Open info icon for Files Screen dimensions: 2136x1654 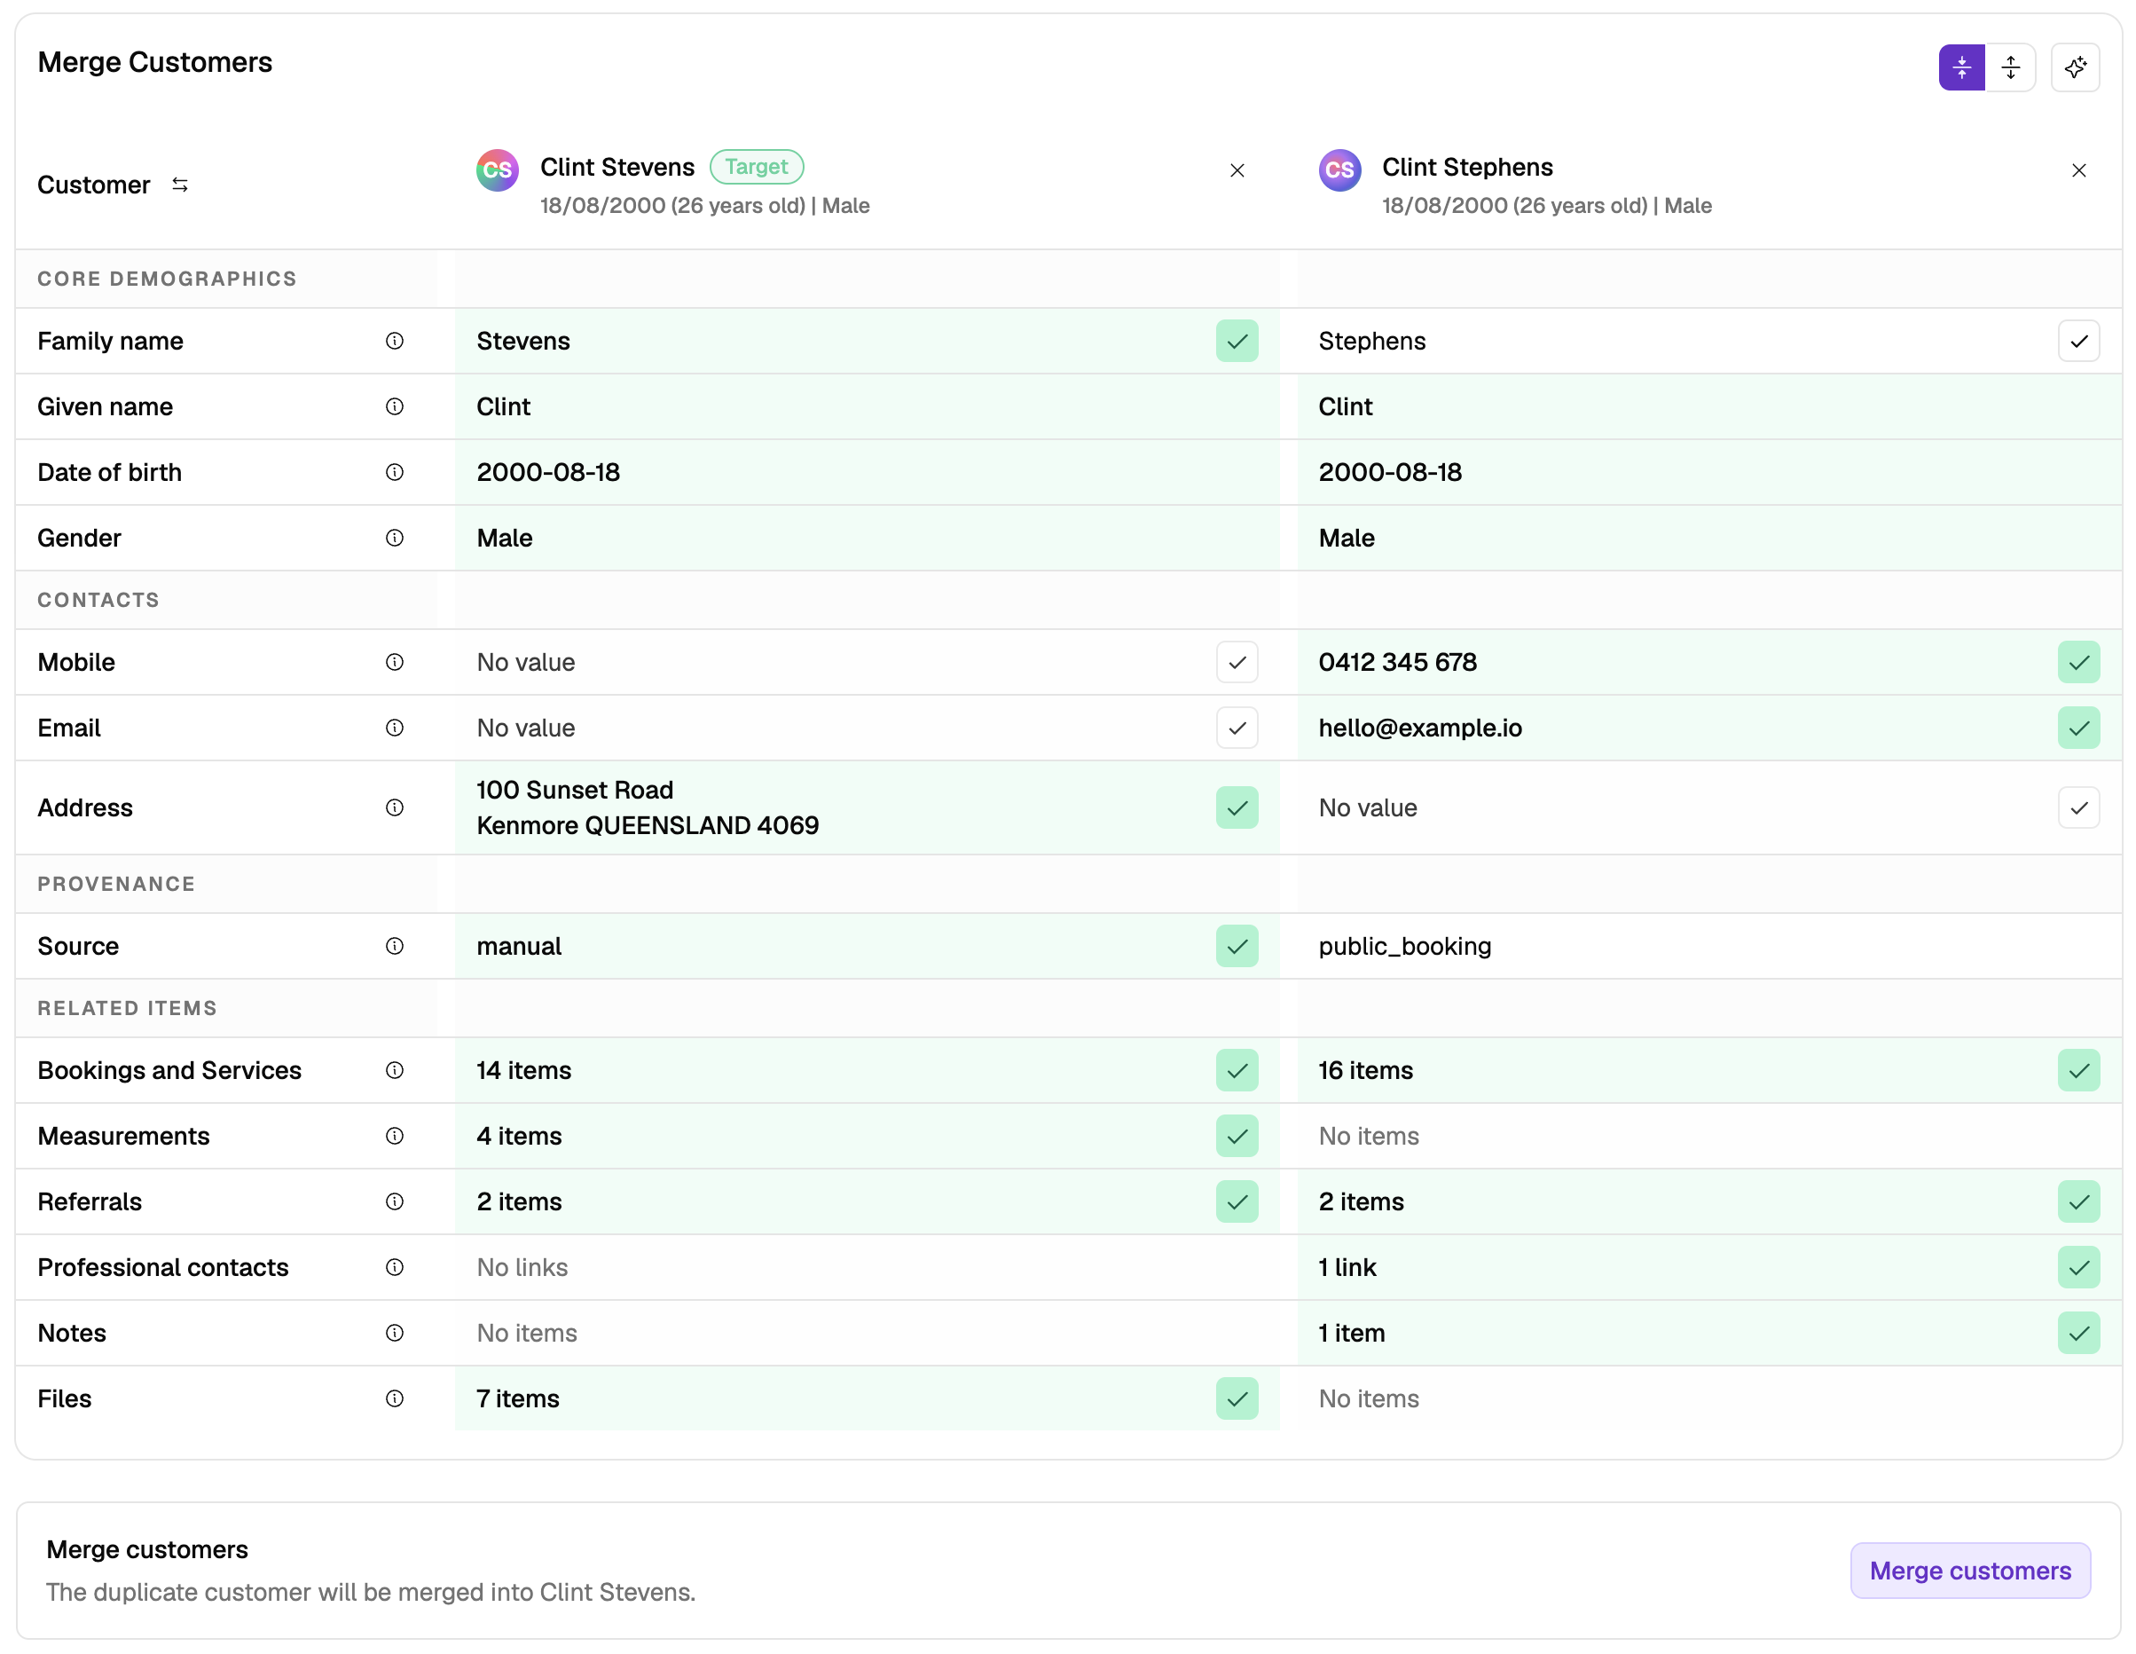394,1398
